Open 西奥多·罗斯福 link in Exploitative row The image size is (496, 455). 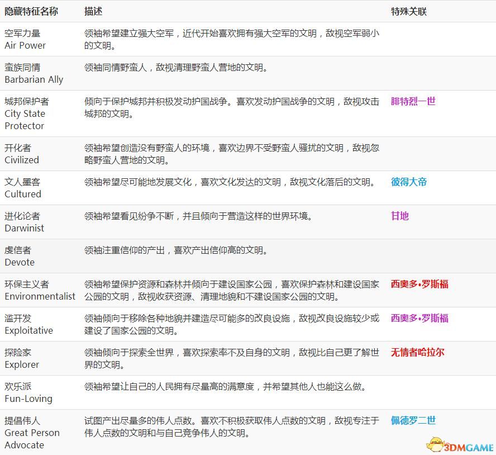[419, 318]
